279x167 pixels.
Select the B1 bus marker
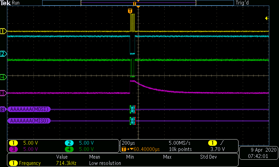click(3, 109)
